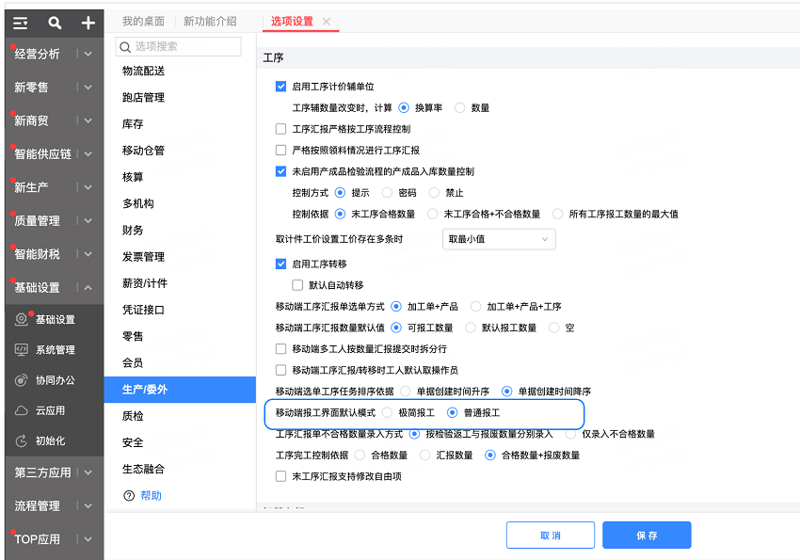Open 财务 options category
800x560 pixels.
[x=133, y=230]
